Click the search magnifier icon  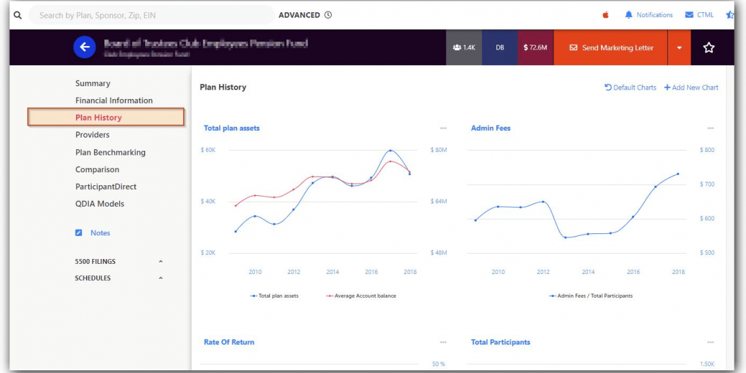click(18, 15)
